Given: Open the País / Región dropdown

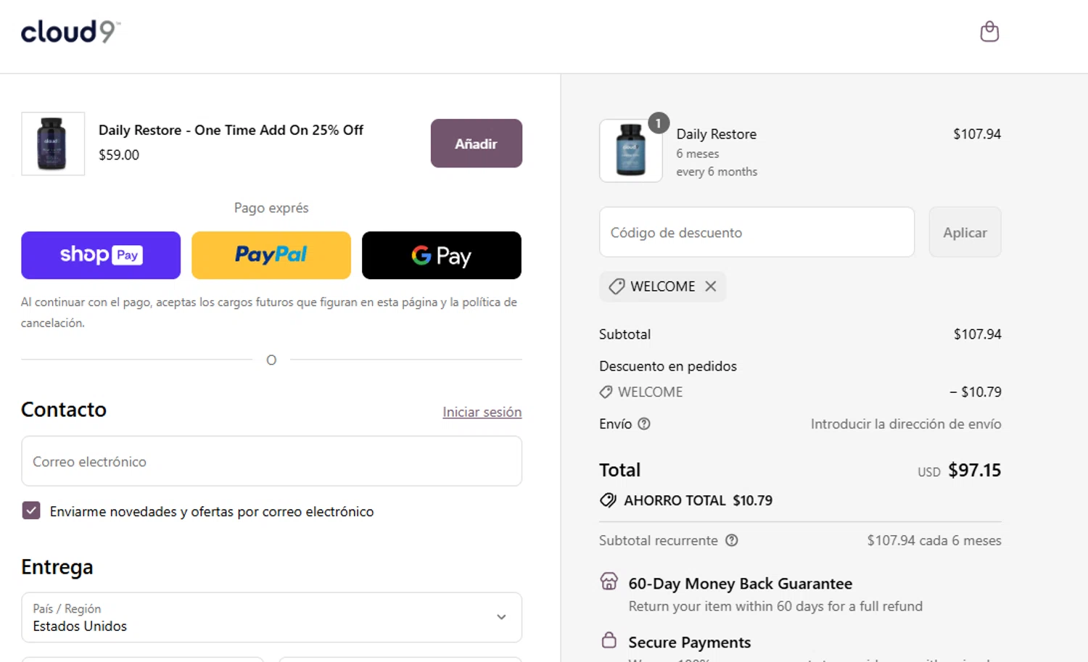Looking at the screenshot, I should tap(271, 618).
